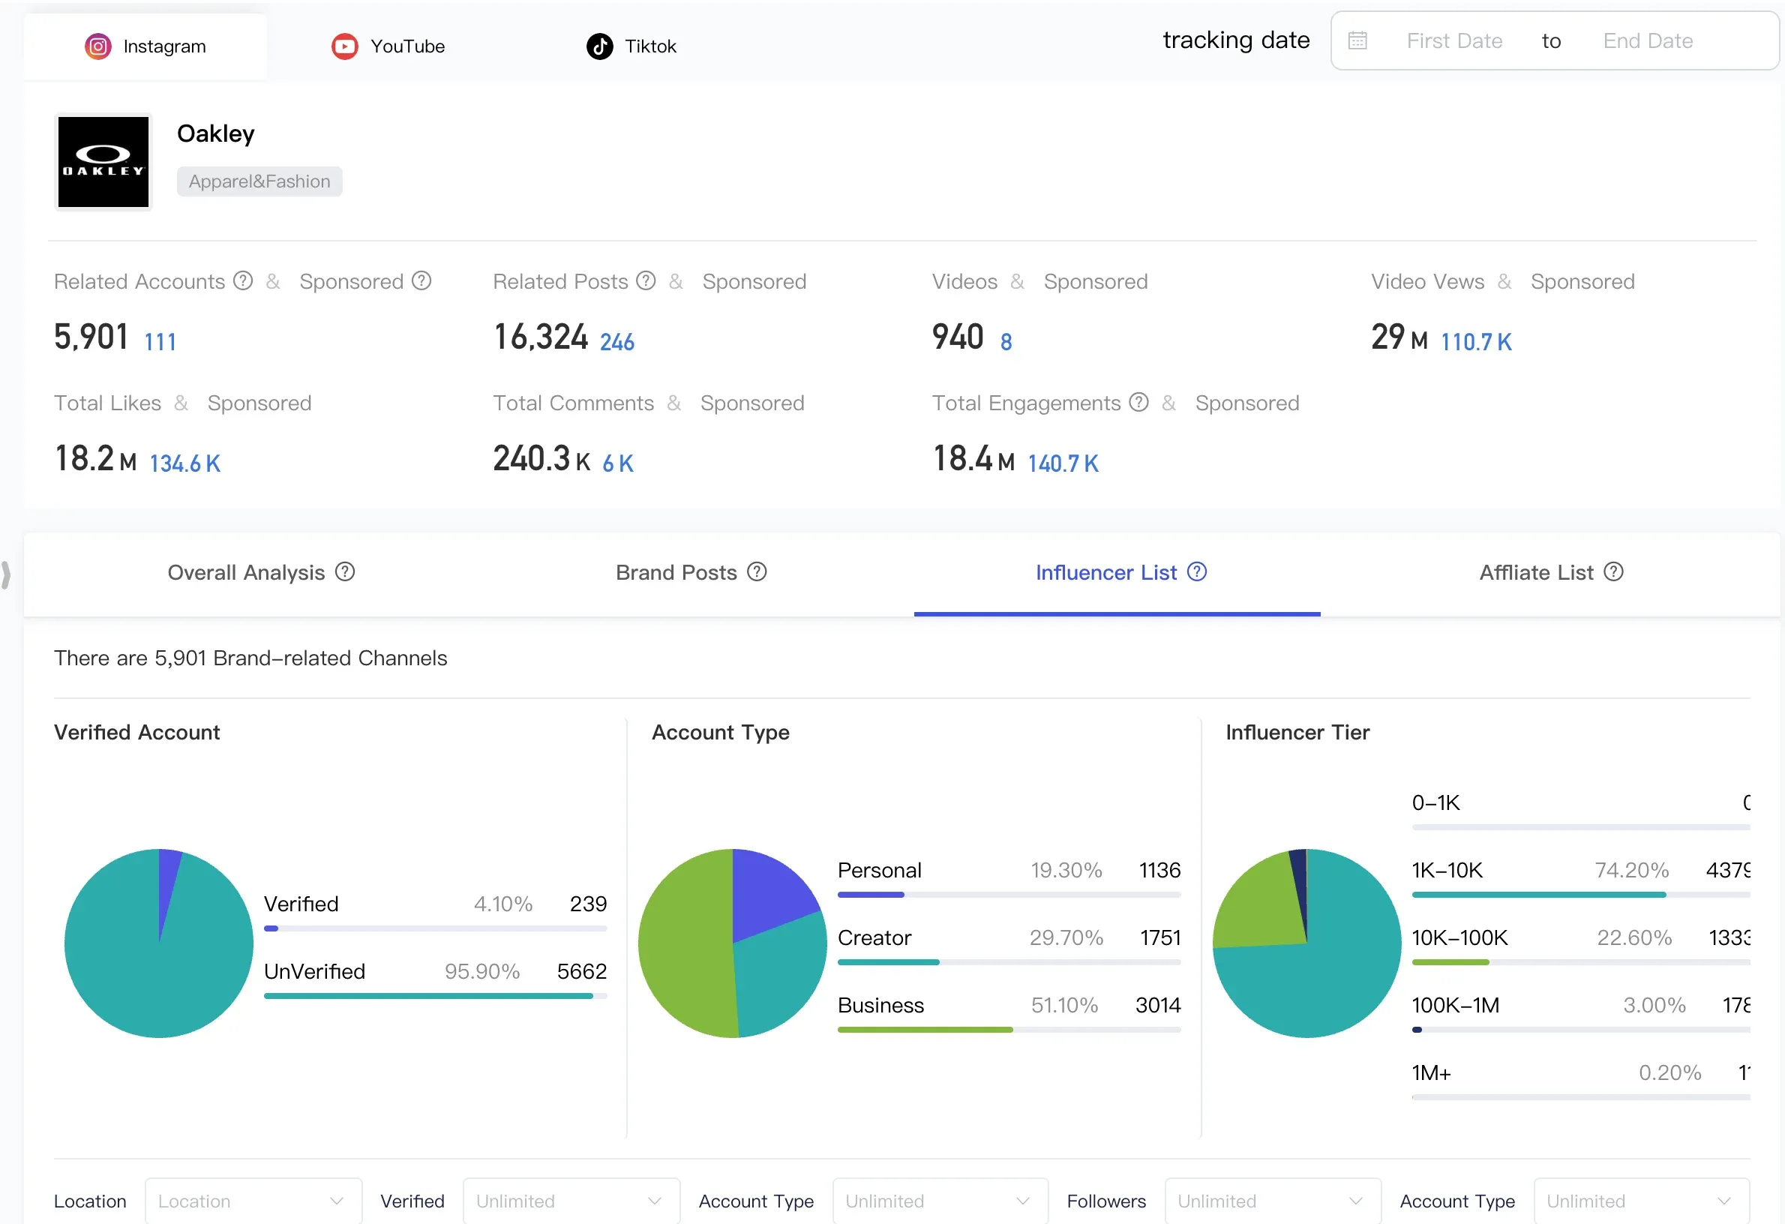Switch to the Tiktok tab
Viewport: 1785px width, 1224px height.
(x=631, y=46)
